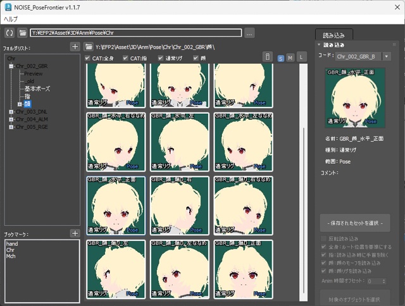
Task: Select the Chr bookmark
Action: tap(10, 250)
